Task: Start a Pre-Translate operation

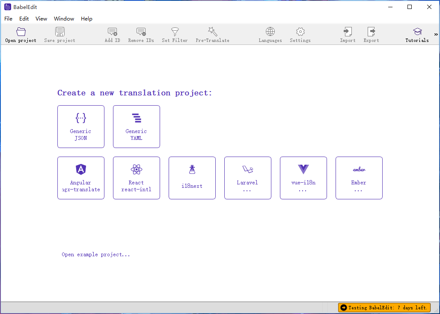Action: click(212, 34)
